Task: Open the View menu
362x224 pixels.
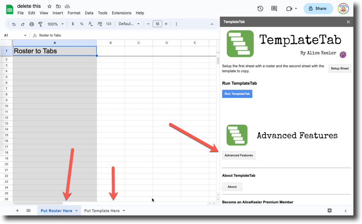Action: coord(44,13)
